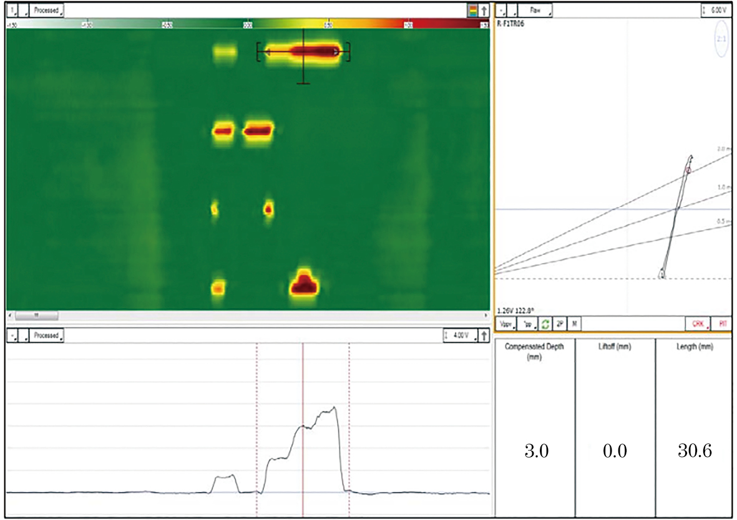Viewport: 737px width, 520px height.
Task: Click the up arrow in C-scan toolbar
Action: [x=484, y=11]
